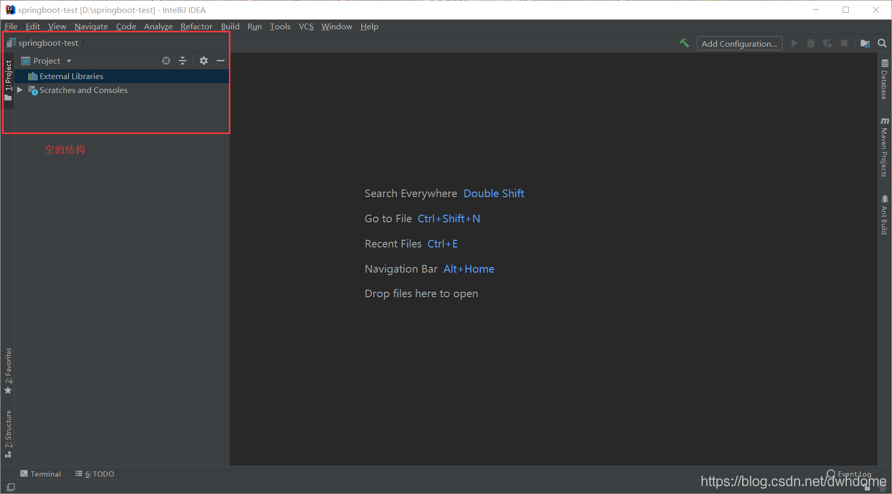Click the Maven m icon on right strip
892x494 pixels.
tap(885, 121)
